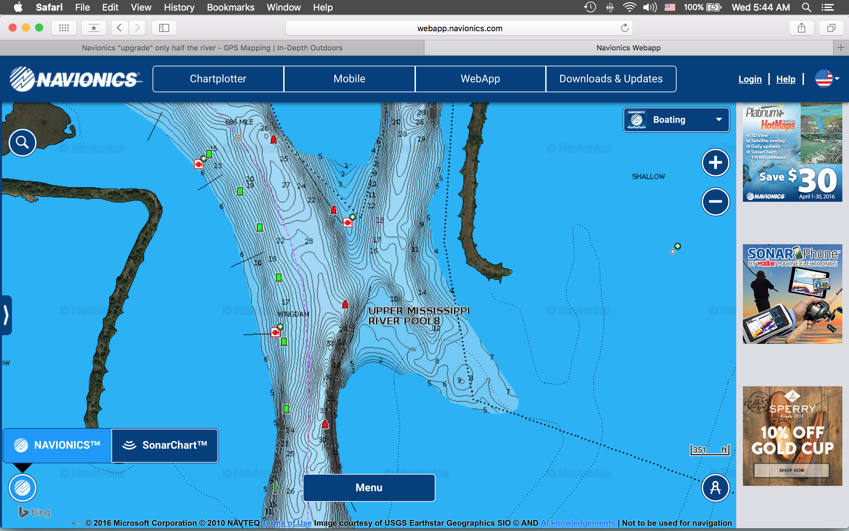This screenshot has height=531, width=849.
Task: Open the Platinum+ HotMaps Save $30 ad
Action: tap(792, 152)
